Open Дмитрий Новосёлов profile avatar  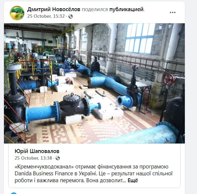tap(17, 13)
